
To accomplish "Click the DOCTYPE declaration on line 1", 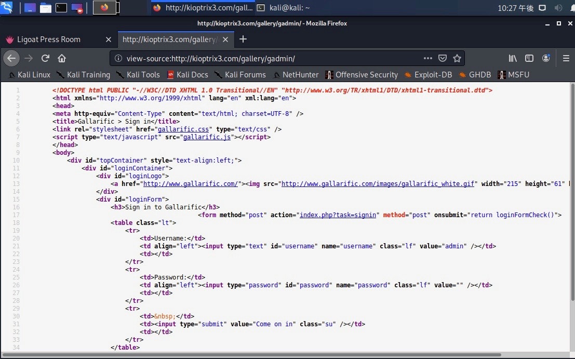I will (272, 90).
